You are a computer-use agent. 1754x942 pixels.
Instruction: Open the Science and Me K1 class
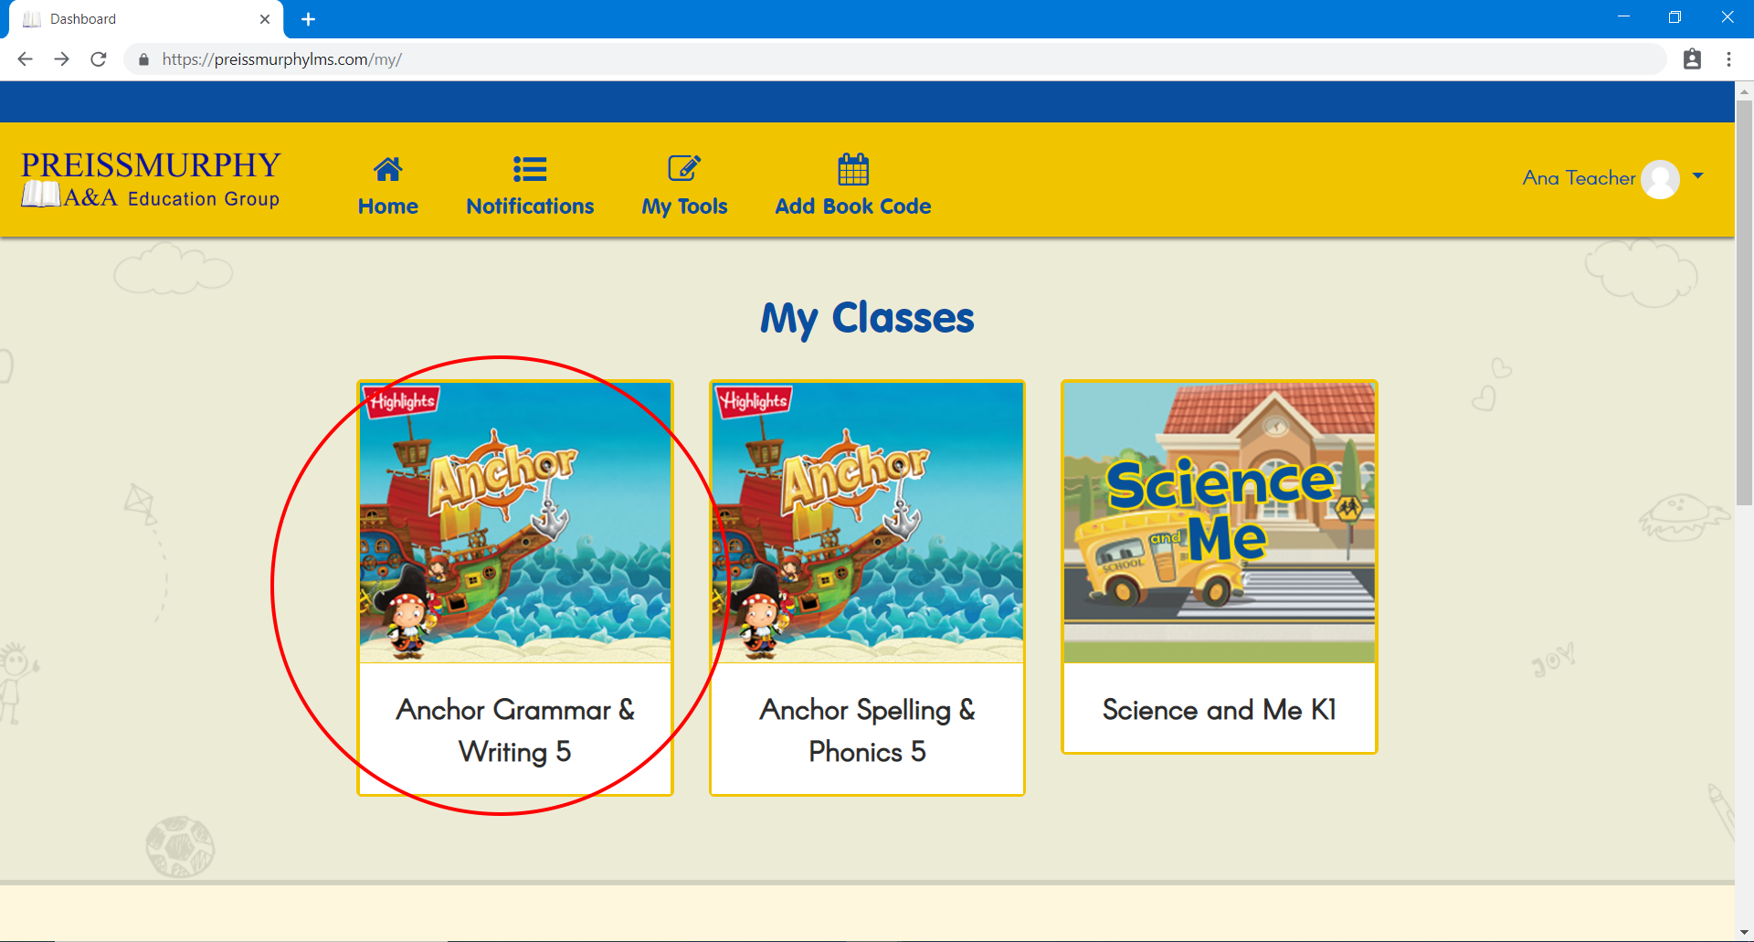point(1219,566)
